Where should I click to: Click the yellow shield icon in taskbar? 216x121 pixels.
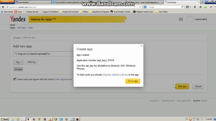coord(56,119)
